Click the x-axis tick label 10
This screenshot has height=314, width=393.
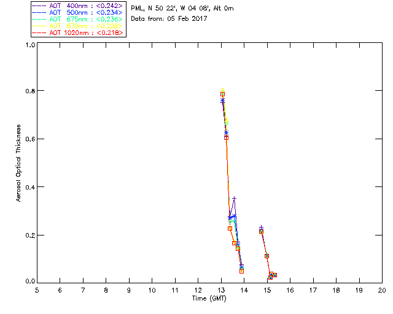pos(152,290)
